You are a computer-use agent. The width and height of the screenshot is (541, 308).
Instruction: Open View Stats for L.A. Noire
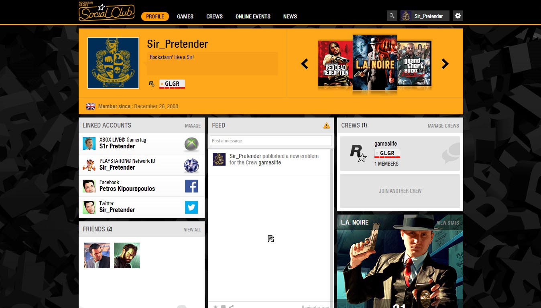coord(448,223)
